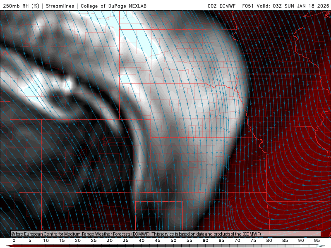Click the ECMWF copyright notice banner
The height and width of the screenshot is (248, 331).
point(166,234)
